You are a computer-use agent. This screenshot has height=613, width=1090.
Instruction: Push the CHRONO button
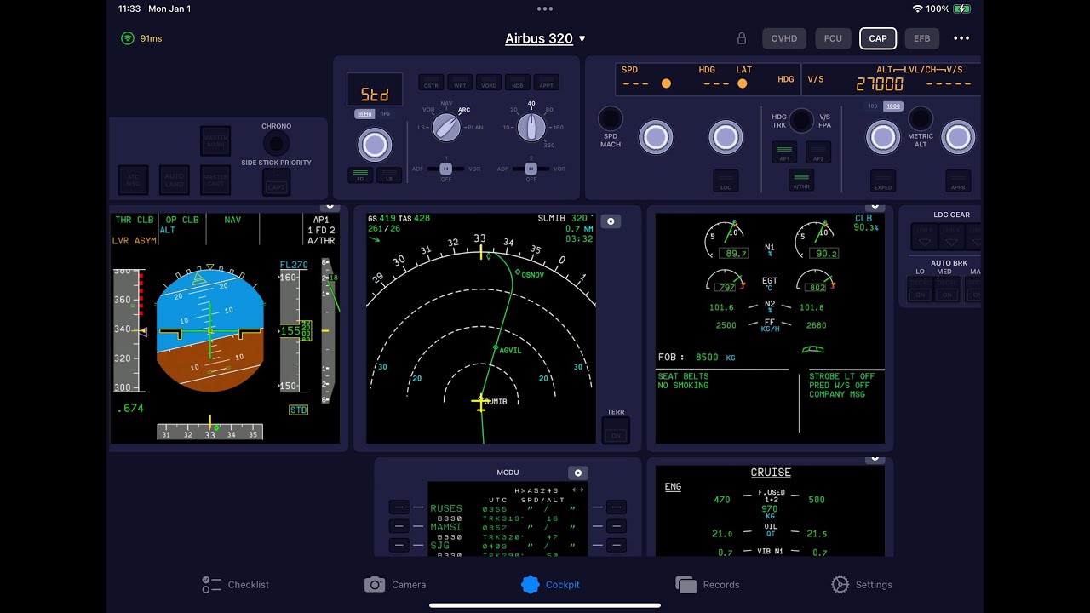pyautogui.click(x=276, y=143)
